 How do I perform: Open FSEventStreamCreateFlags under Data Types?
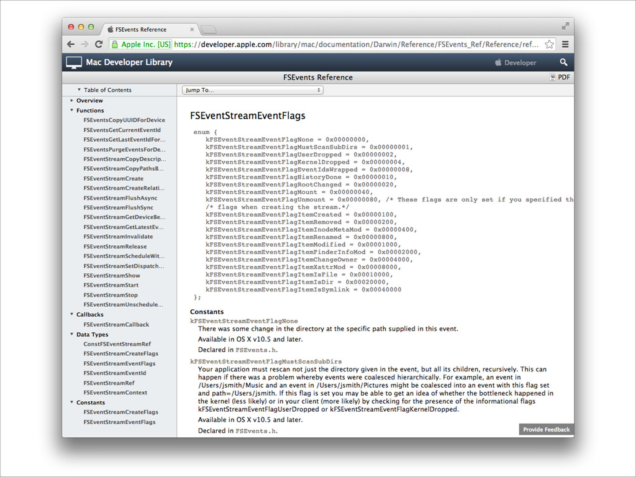click(x=121, y=353)
